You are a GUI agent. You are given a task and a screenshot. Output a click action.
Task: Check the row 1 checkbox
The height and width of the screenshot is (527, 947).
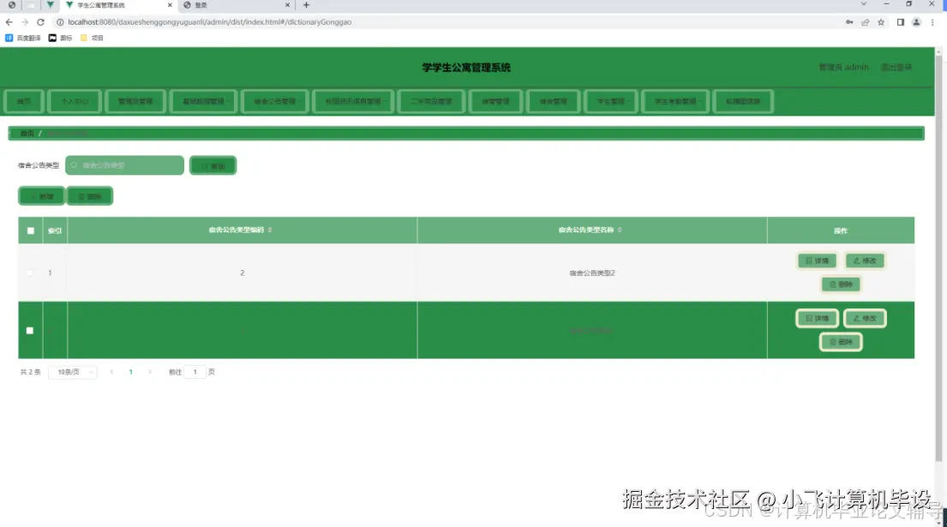coord(30,272)
